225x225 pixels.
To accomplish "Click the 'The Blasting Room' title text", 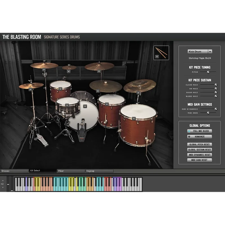I will [22, 37].
